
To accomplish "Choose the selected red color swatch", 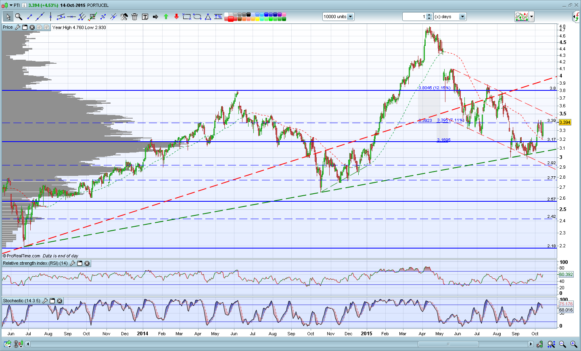I will point(231,19).
